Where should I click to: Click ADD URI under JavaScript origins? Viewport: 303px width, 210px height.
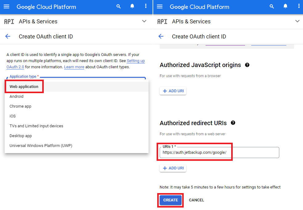(173, 91)
